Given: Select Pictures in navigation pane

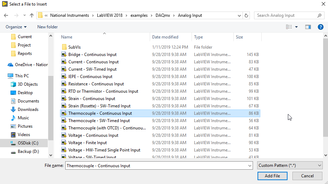Looking at the screenshot, I should [25, 126].
